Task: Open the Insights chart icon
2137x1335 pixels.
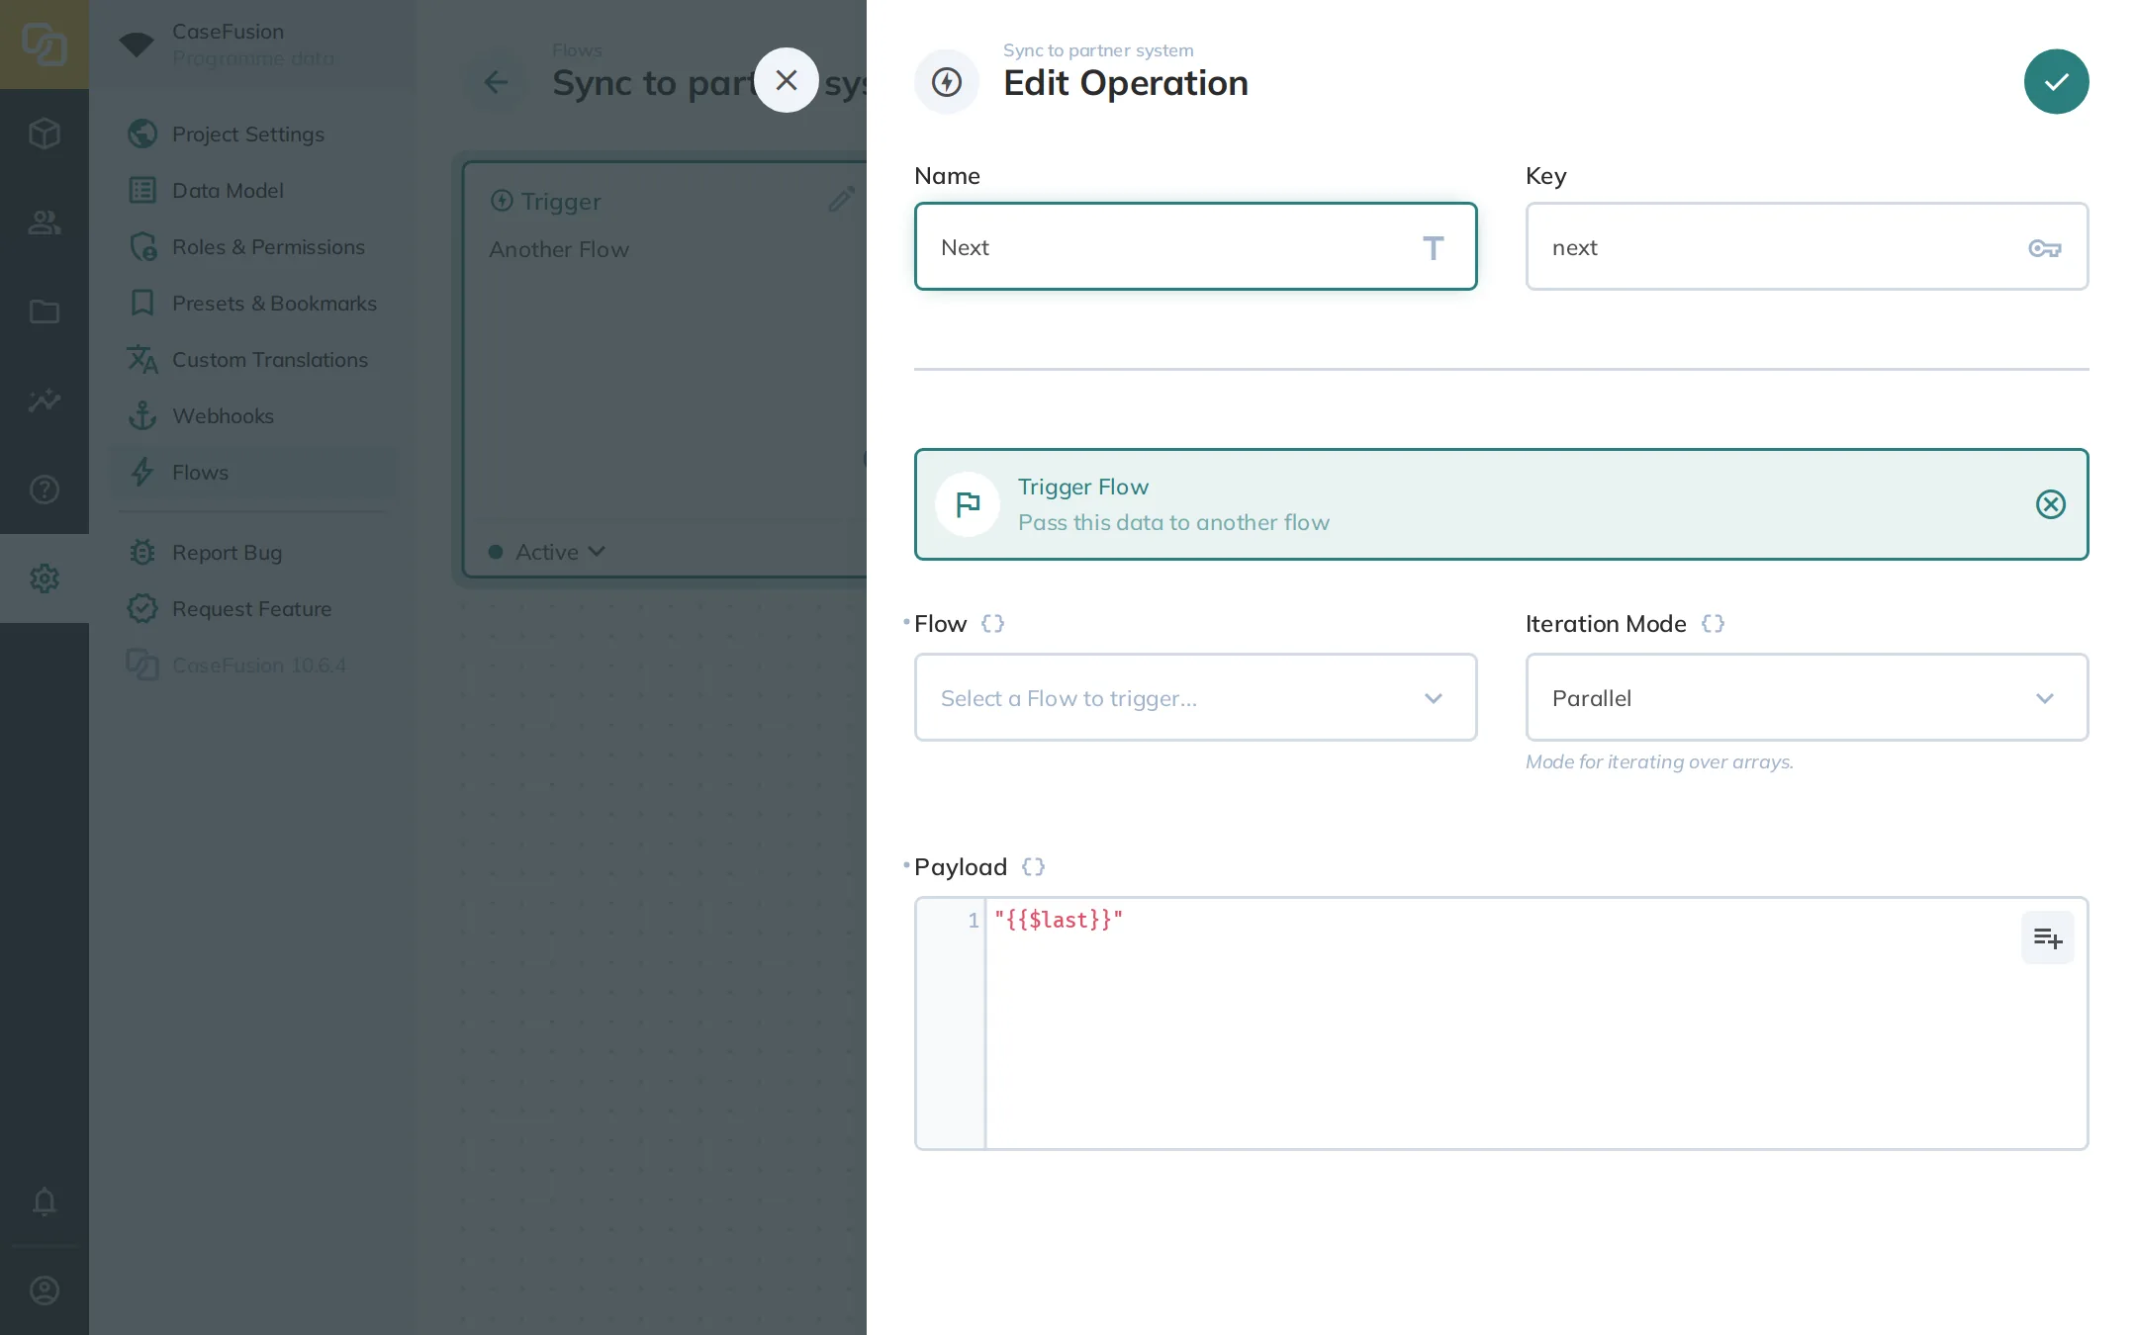Action: coord(45,400)
